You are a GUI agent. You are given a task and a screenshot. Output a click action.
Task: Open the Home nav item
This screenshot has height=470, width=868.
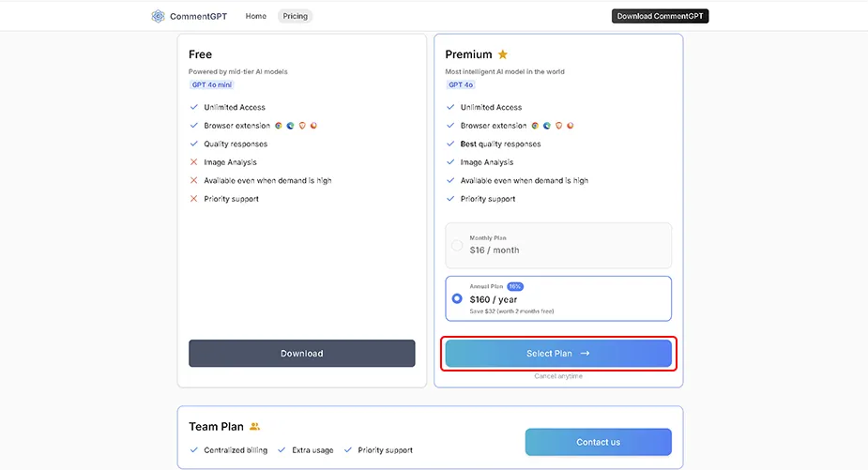click(x=256, y=16)
